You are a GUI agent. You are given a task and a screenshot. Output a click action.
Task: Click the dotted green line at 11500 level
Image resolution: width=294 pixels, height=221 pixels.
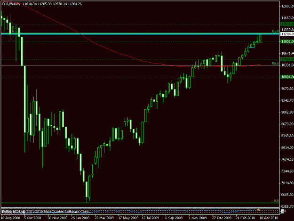(140, 24)
